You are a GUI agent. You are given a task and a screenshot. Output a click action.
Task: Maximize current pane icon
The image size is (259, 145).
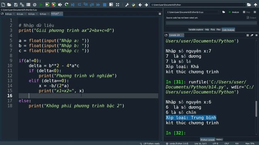(111, 5)
